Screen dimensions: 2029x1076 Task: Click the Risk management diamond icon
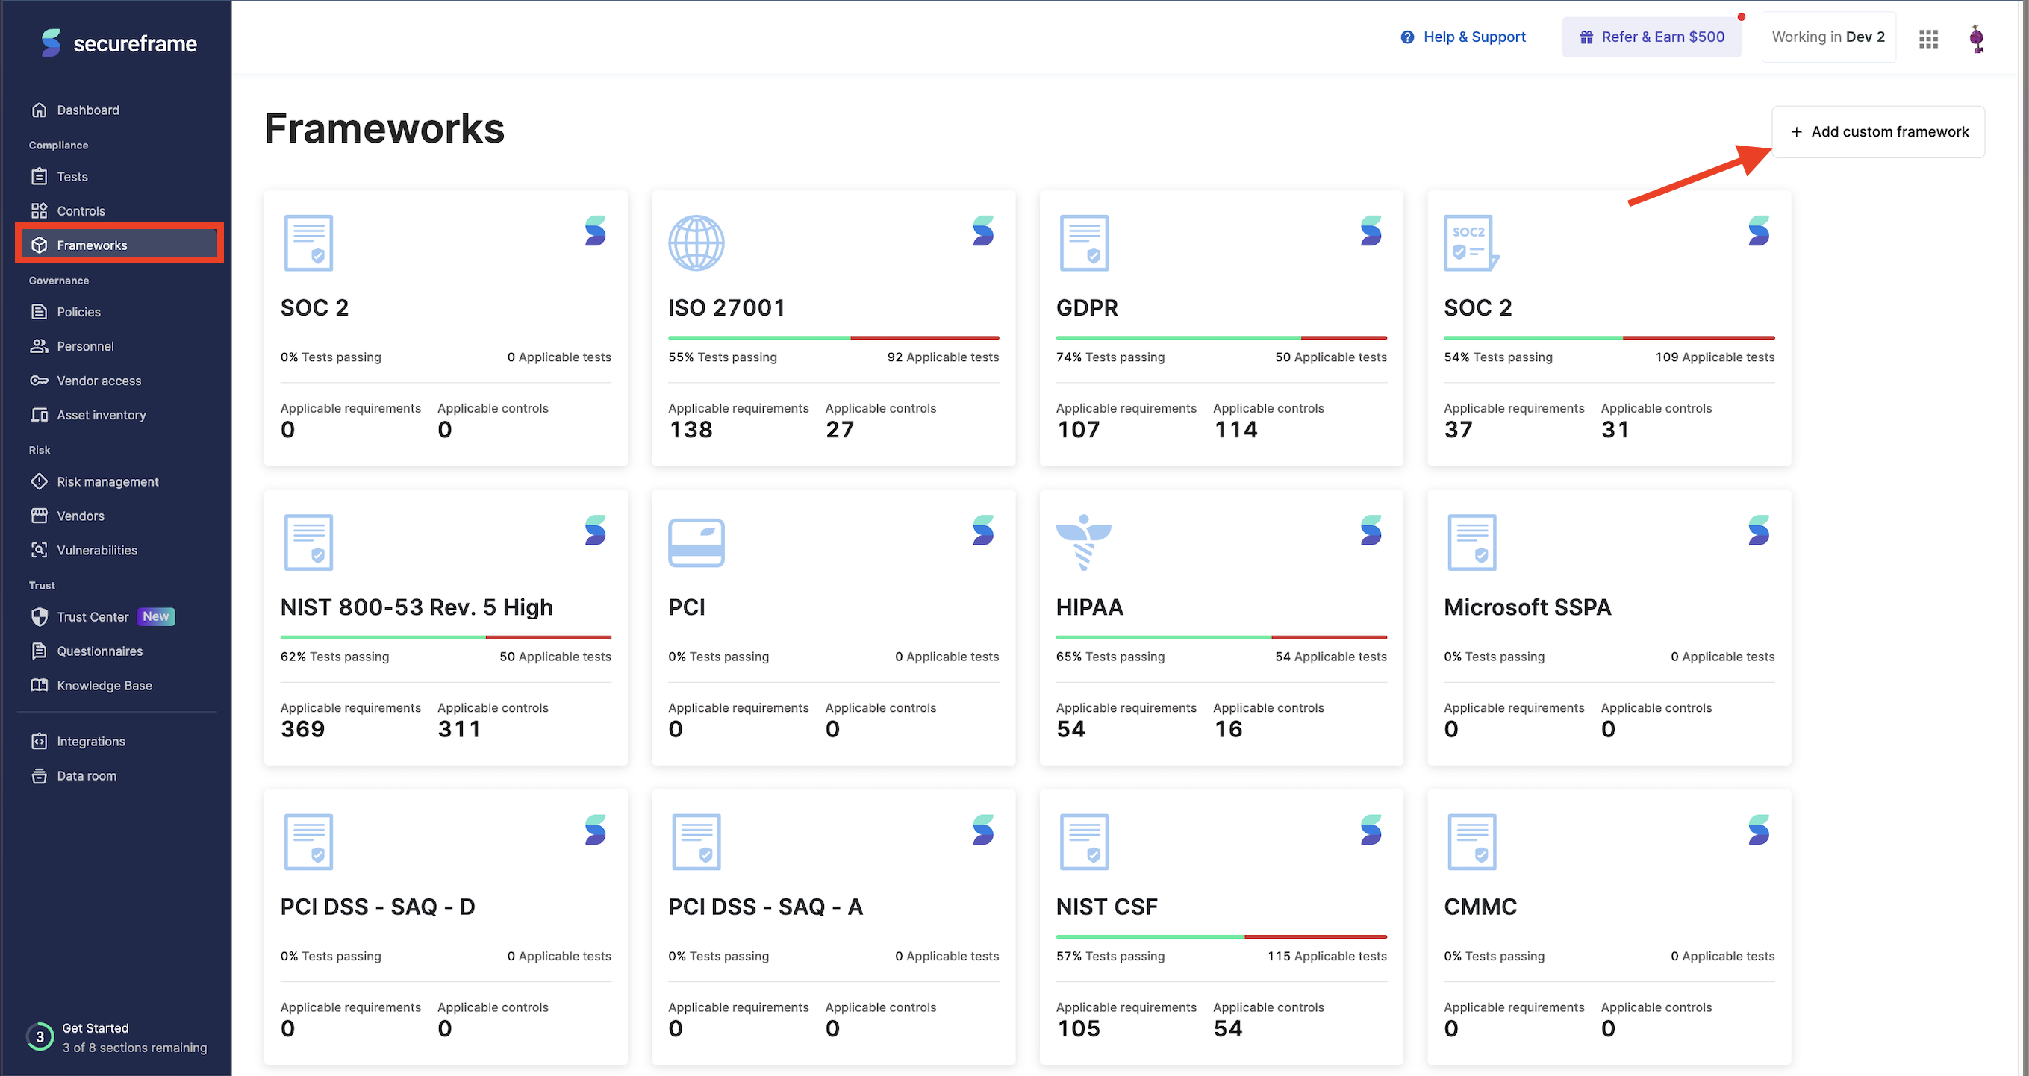pyautogui.click(x=40, y=482)
